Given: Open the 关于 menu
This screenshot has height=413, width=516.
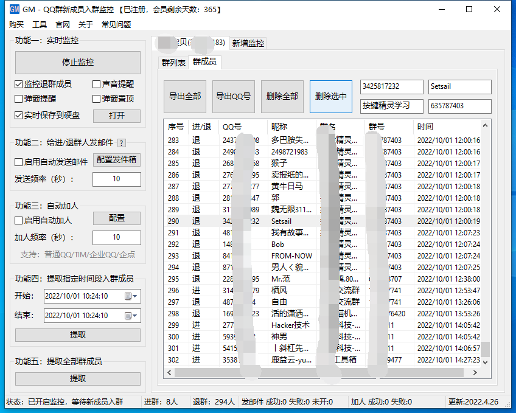Looking at the screenshot, I should pyautogui.click(x=86, y=25).
